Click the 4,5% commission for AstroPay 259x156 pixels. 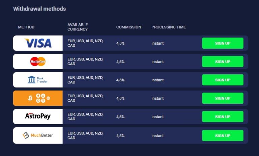coord(120,116)
